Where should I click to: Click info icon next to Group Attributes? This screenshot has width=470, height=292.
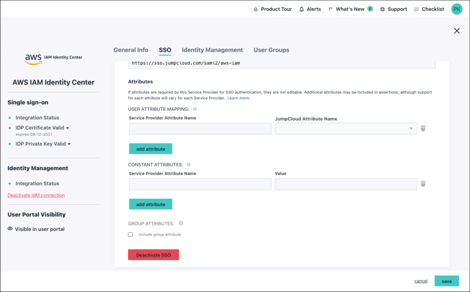click(181, 224)
